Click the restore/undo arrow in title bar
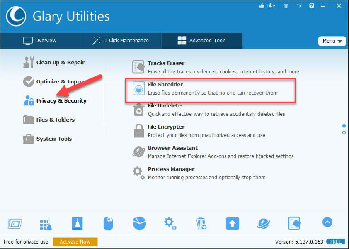Screen dimensions: 349x249 coord(299,6)
